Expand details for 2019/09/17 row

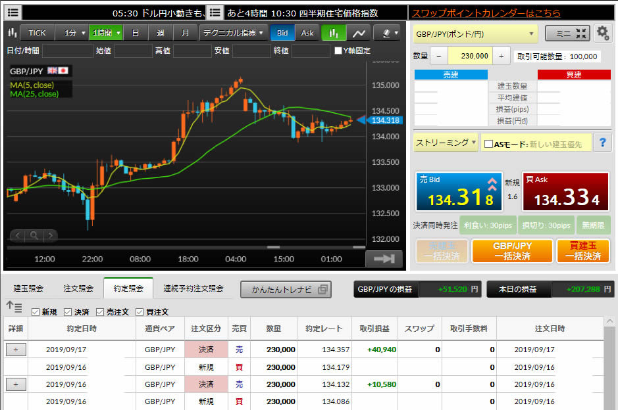coord(16,350)
